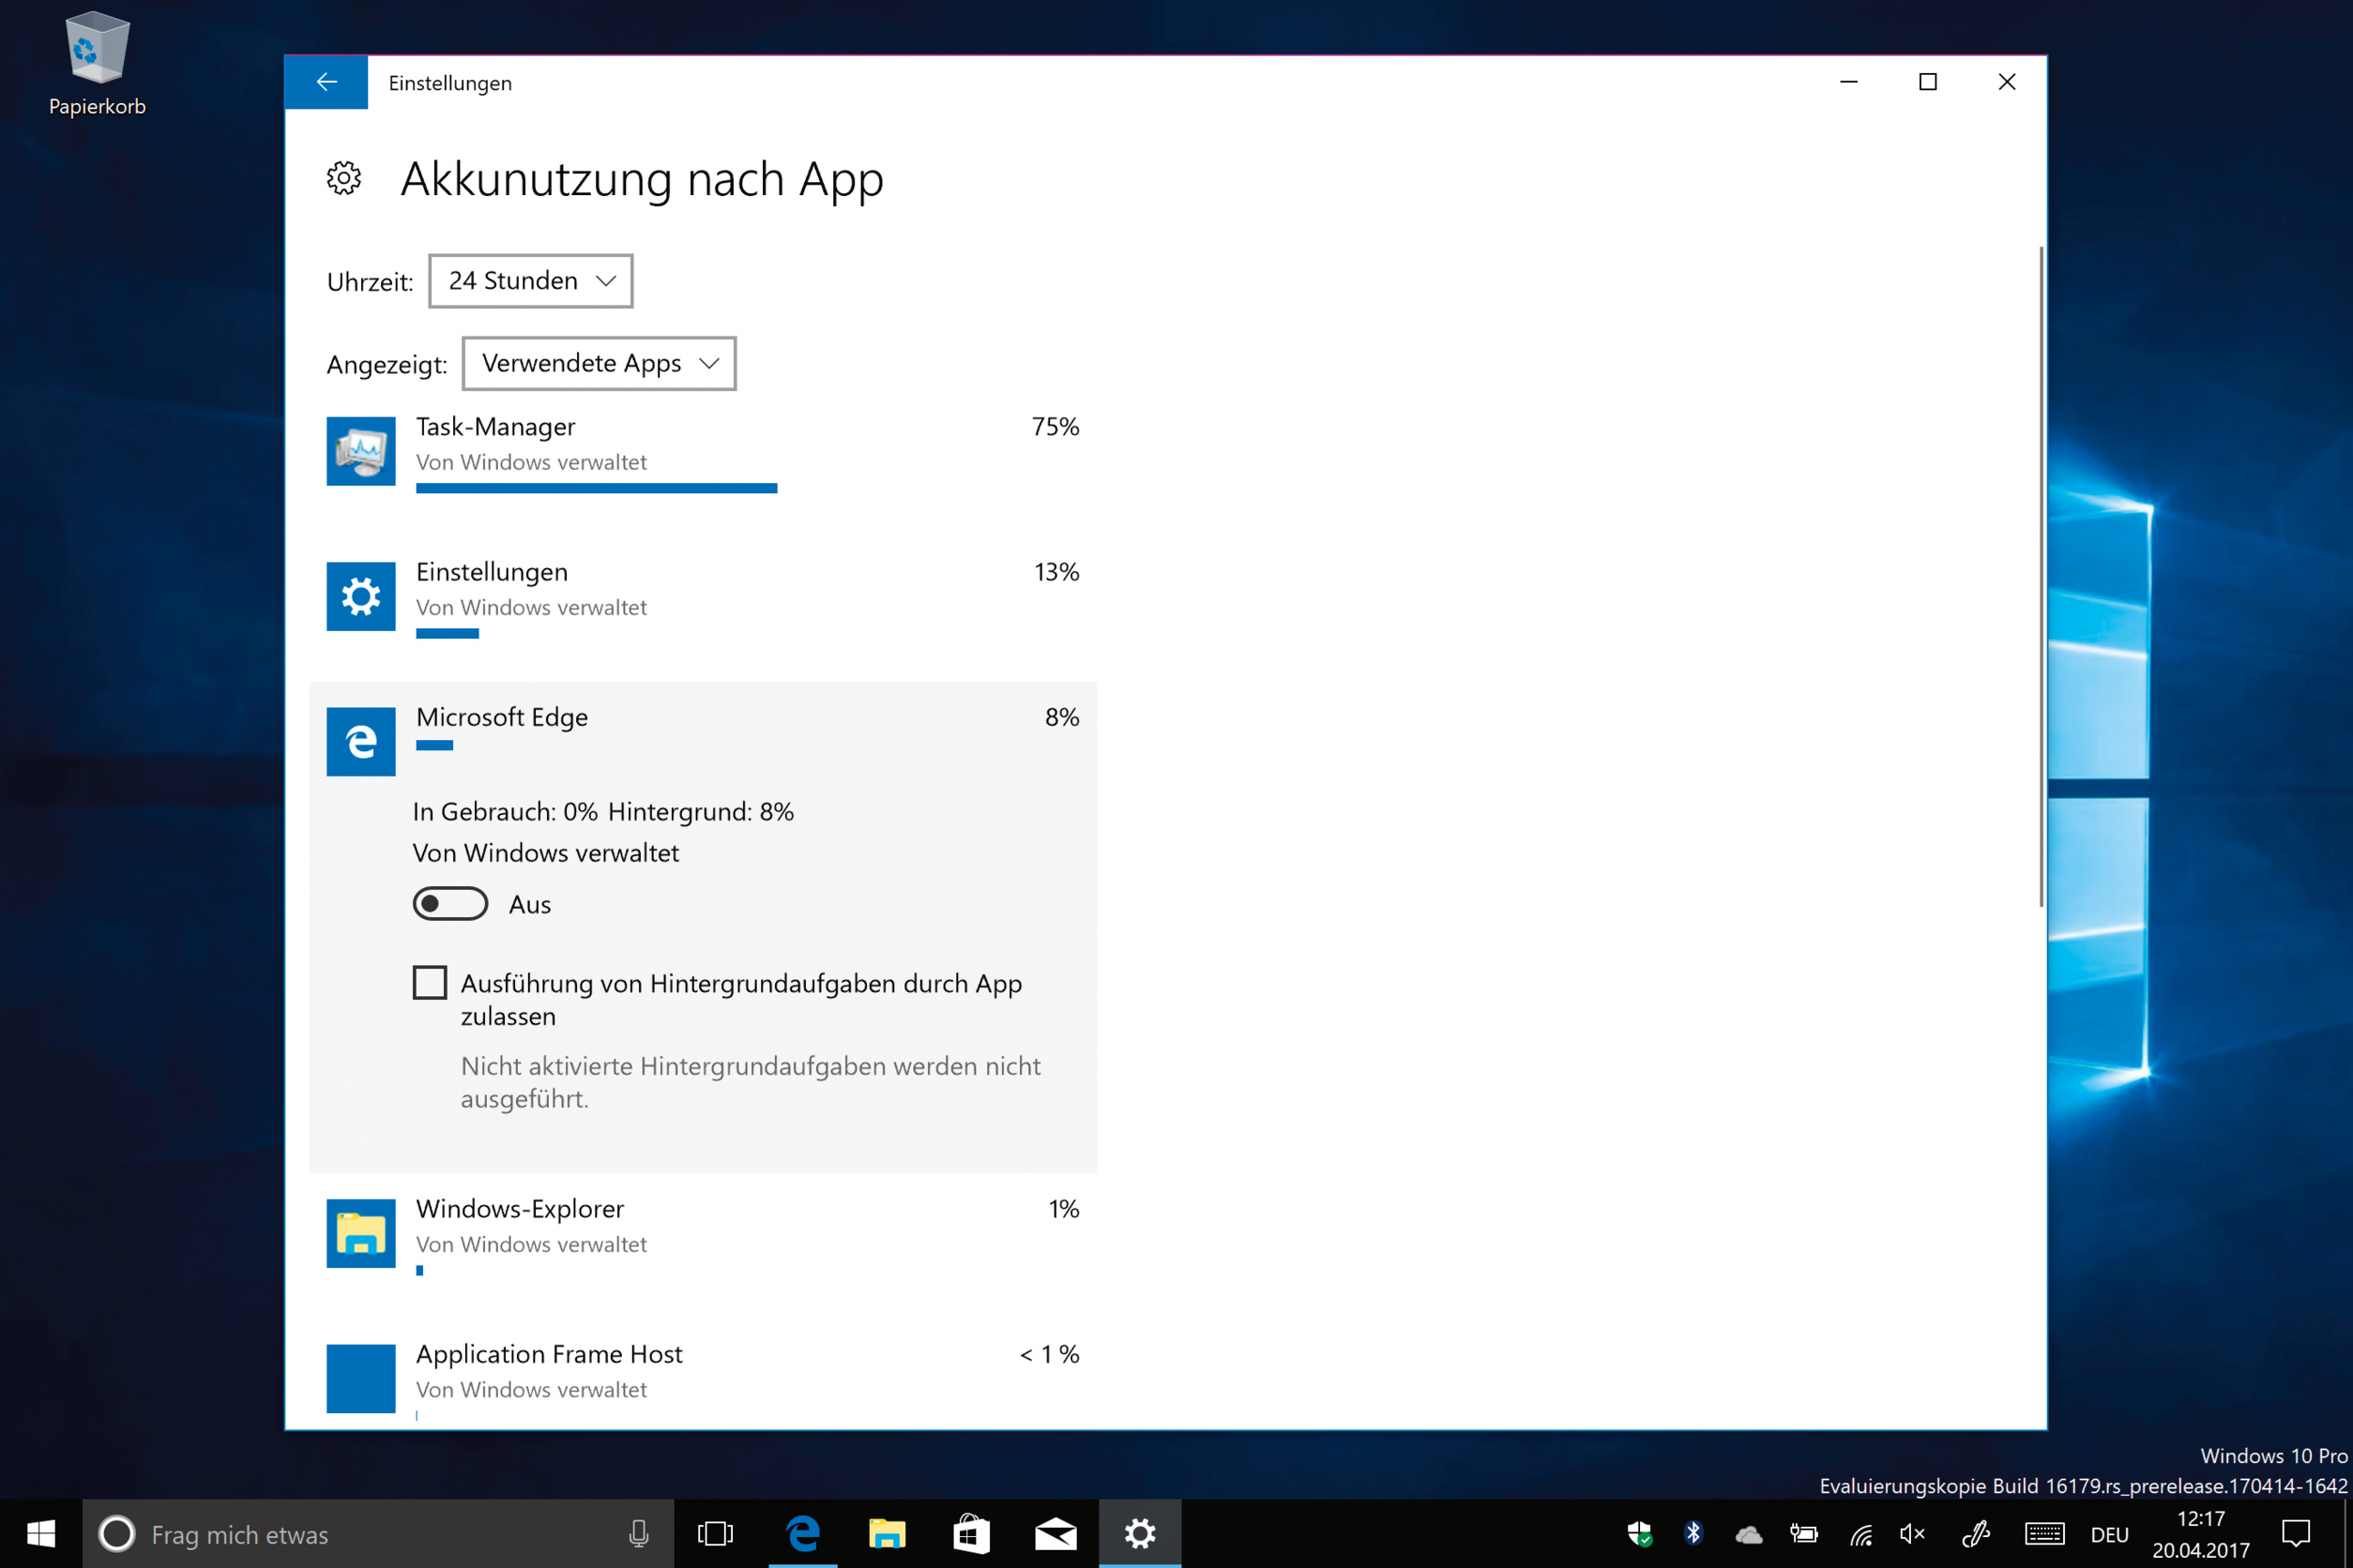Click the Windows-Explorer app icon in list
This screenshot has width=2353, height=1568.
[x=360, y=1233]
